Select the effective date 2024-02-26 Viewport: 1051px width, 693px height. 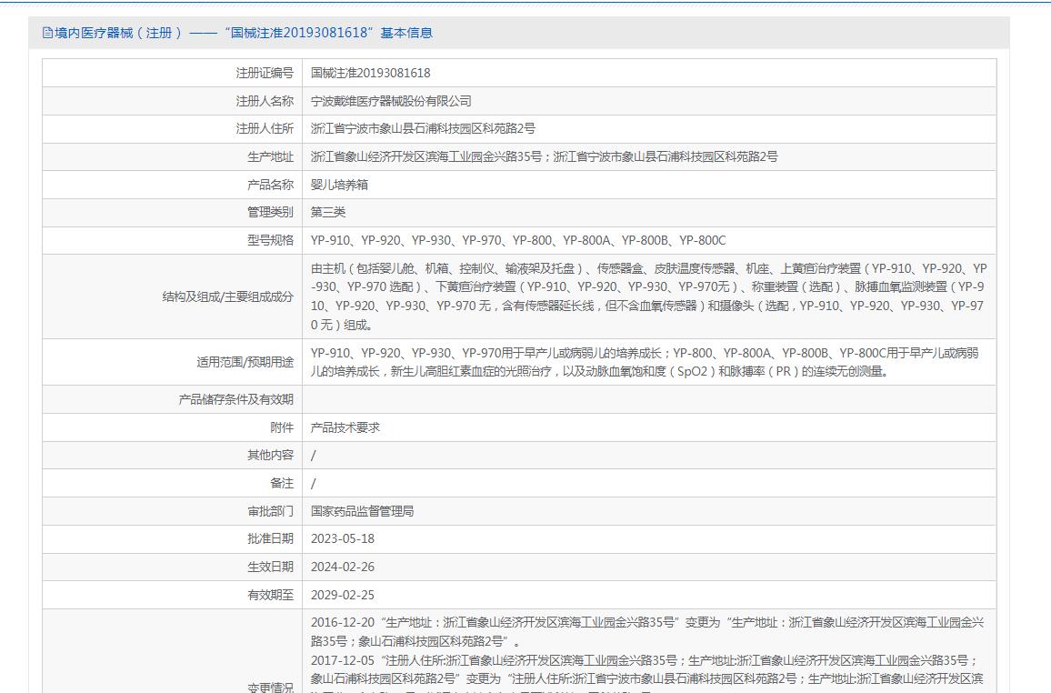343,567
